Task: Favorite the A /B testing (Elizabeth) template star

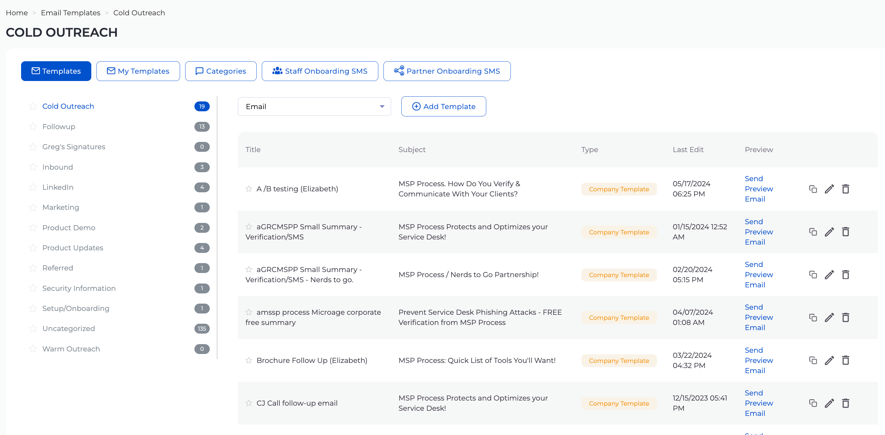Action: [x=249, y=189]
